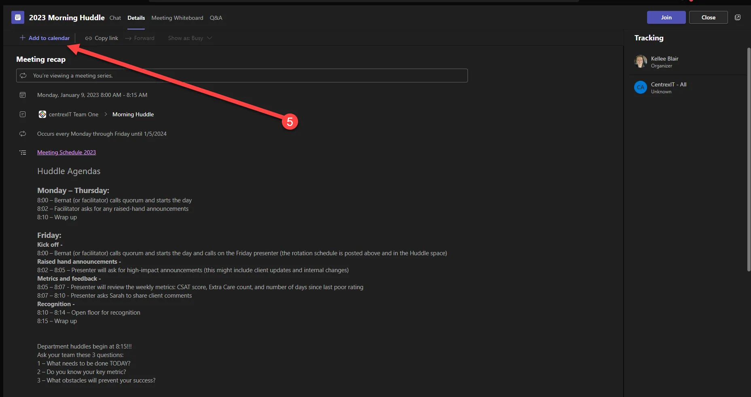Open the Meeting Whiteboard tab
The width and height of the screenshot is (751, 397).
[x=177, y=18]
